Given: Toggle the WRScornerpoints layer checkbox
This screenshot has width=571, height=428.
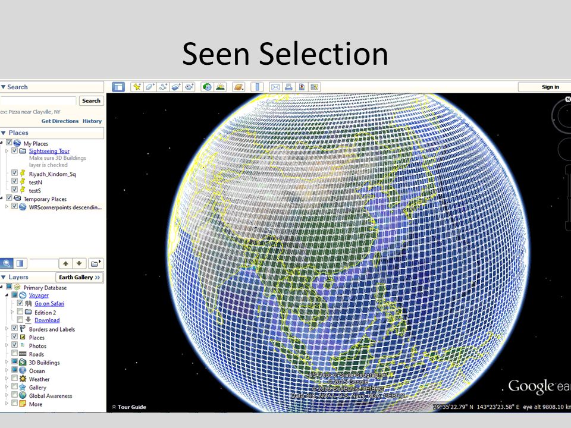Looking at the screenshot, I should (x=14, y=206).
